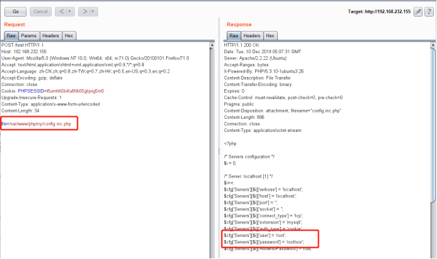Click the <?php opening tag line
437x259 pixels.
tap(230, 143)
